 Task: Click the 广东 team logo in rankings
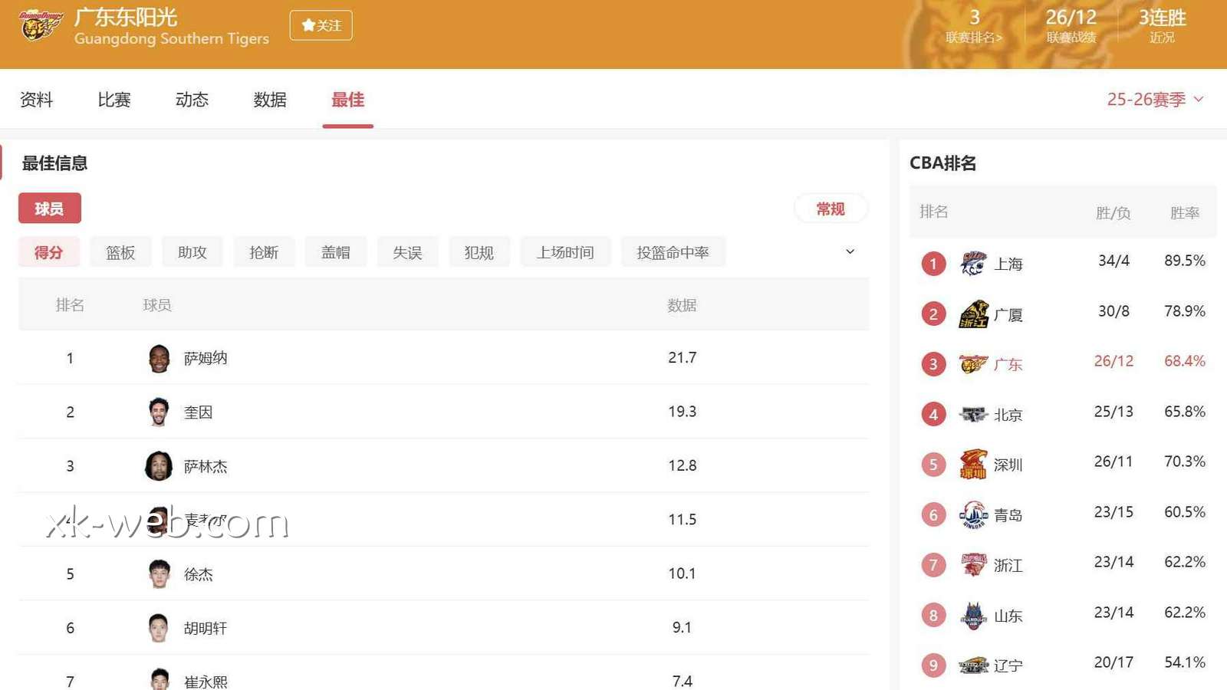(973, 364)
